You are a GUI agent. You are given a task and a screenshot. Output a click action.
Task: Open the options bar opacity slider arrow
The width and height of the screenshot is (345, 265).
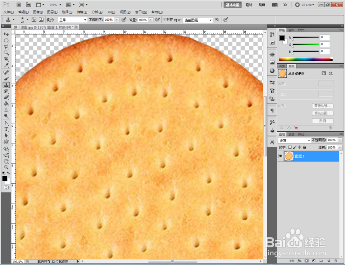[117, 20]
